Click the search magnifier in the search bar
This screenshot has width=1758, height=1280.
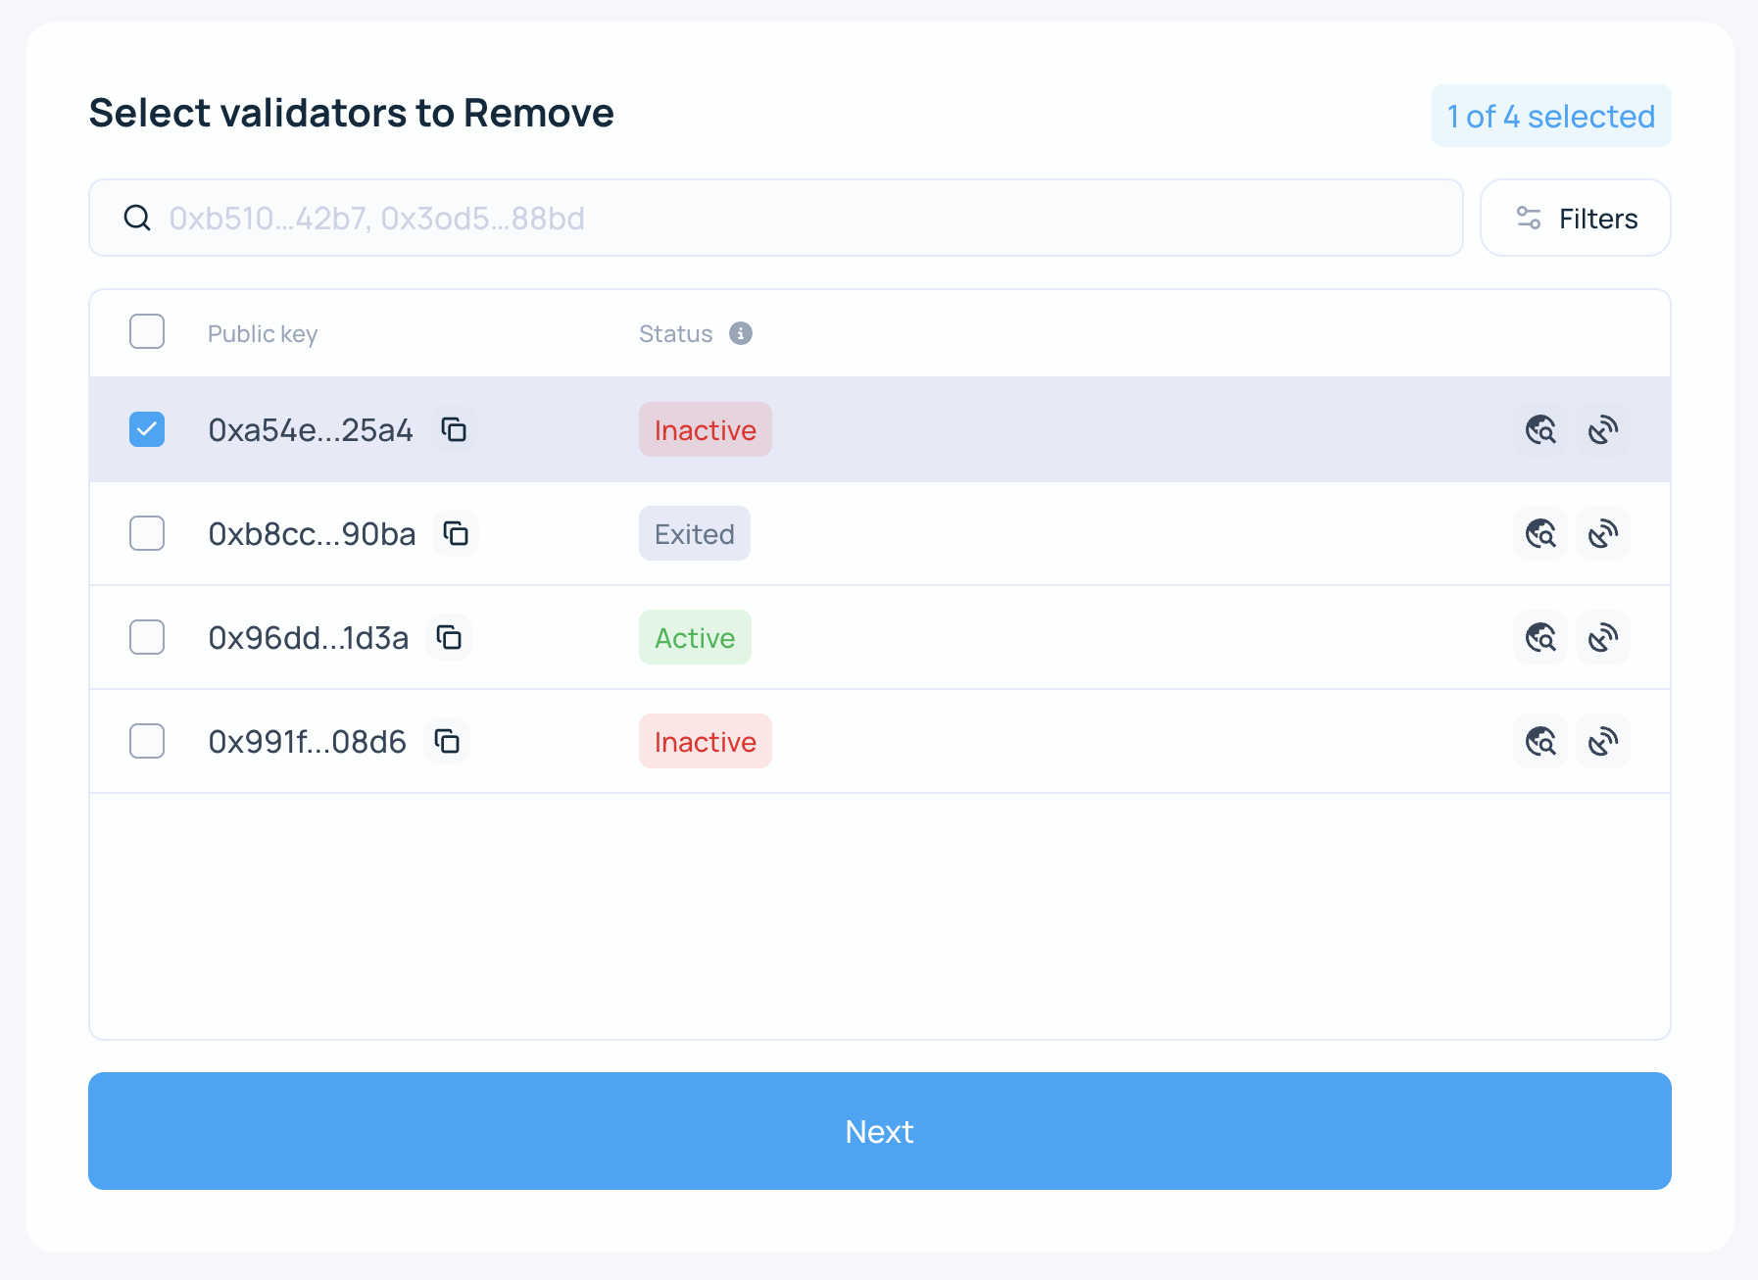[137, 218]
